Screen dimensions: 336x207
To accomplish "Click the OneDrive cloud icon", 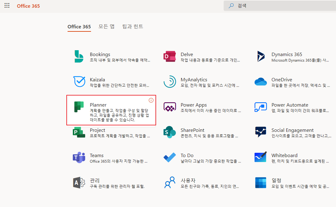I will click(261, 82).
